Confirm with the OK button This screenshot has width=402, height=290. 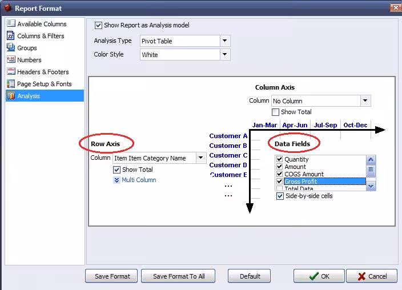pyautogui.click(x=319, y=276)
